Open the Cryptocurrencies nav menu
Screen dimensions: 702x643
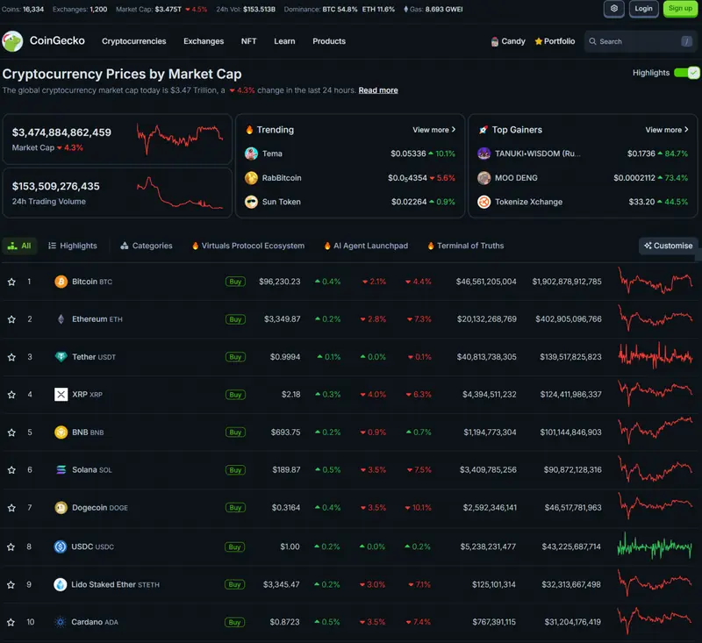click(x=134, y=41)
